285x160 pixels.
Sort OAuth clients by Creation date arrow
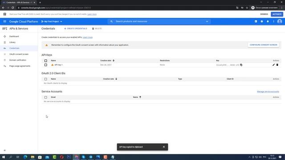click(x=116, y=79)
